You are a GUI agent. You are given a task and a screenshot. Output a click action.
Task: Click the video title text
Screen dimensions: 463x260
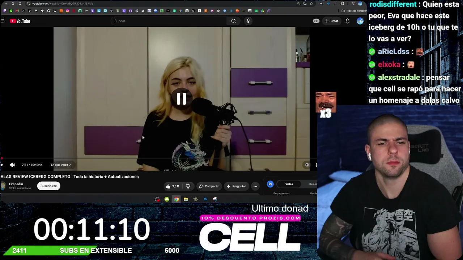69,177
